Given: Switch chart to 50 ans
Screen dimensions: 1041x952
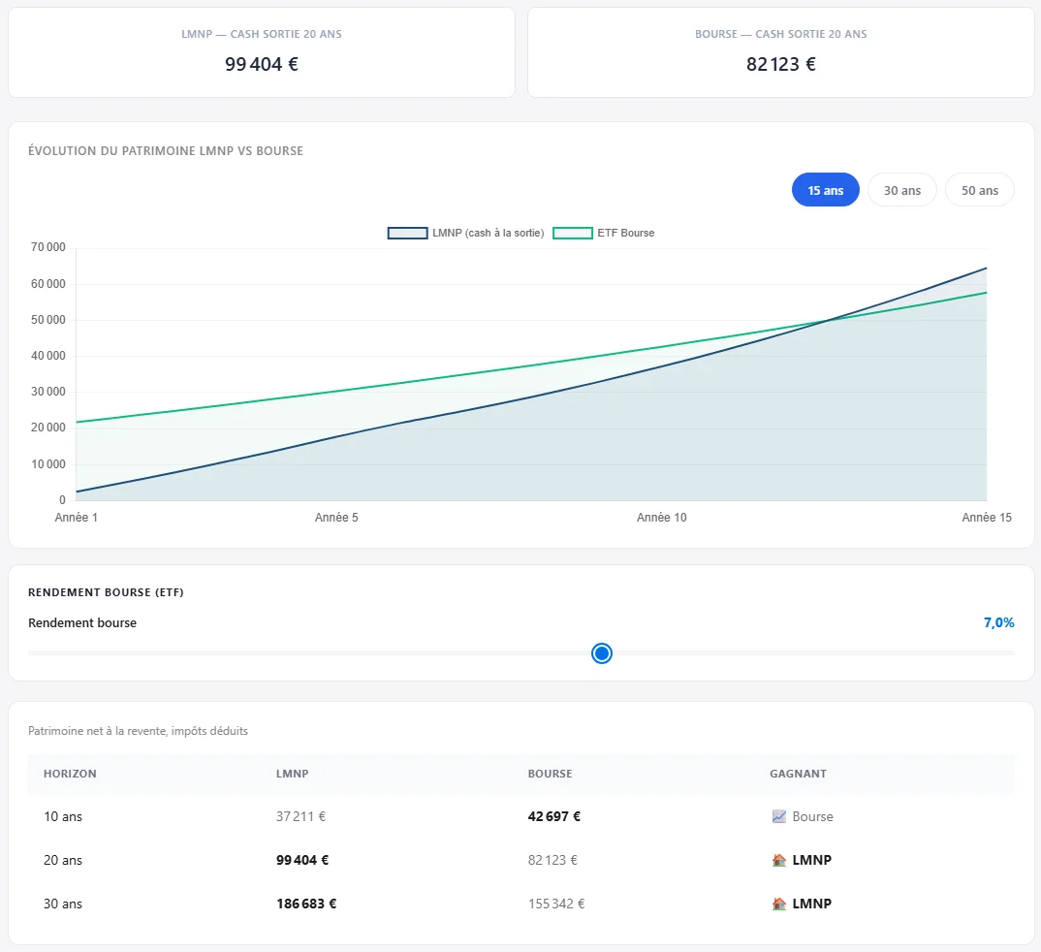Looking at the screenshot, I should pyautogui.click(x=979, y=190).
